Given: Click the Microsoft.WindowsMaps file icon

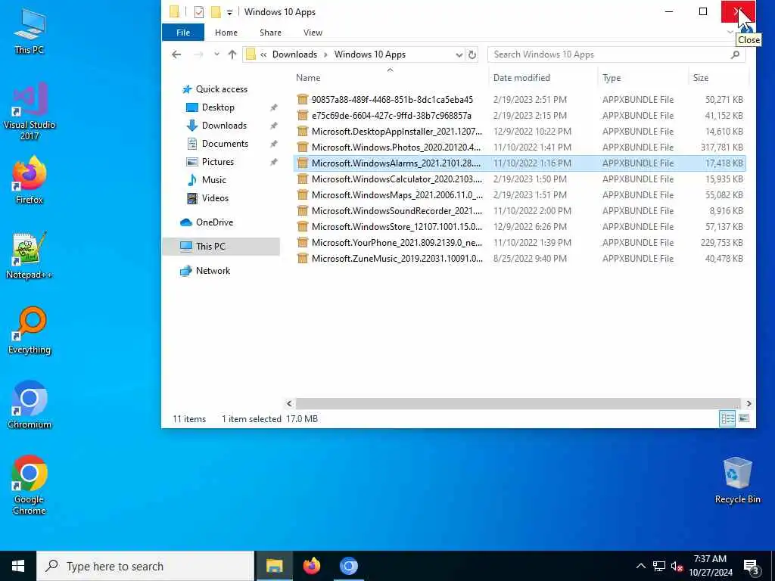Looking at the screenshot, I should click(303, 194).
